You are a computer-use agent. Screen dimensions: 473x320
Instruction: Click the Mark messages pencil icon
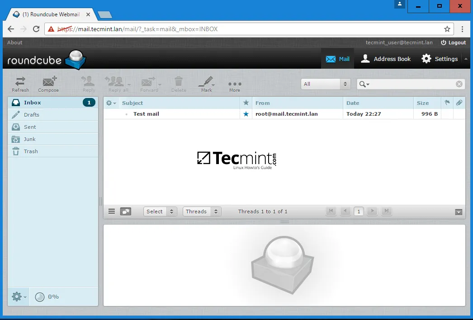click(206, 84)
